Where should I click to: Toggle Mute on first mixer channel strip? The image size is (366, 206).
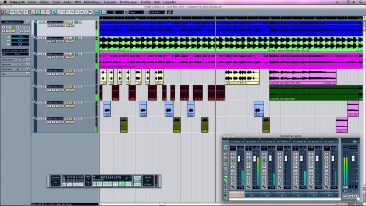233,154
